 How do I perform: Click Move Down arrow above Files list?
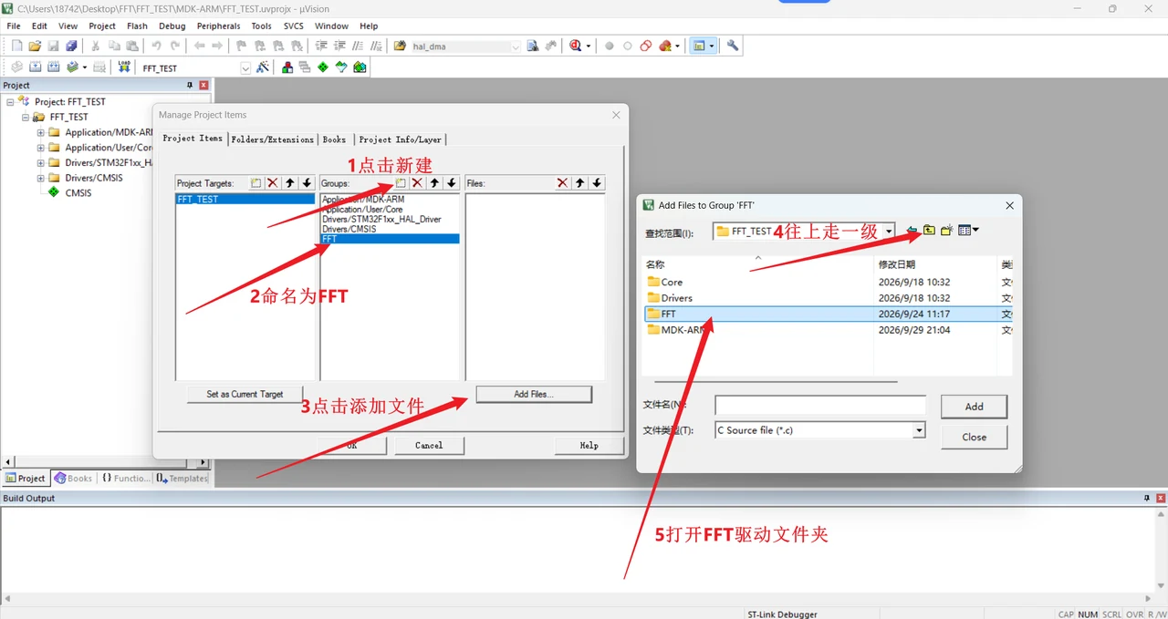(597, 183)
